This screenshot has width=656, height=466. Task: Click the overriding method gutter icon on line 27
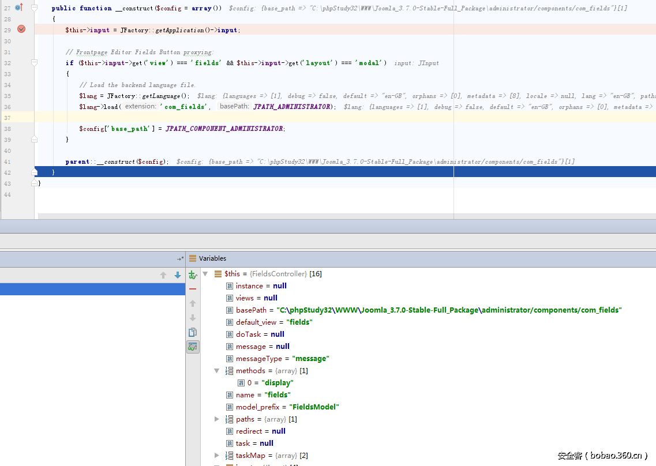coord(18,7)
